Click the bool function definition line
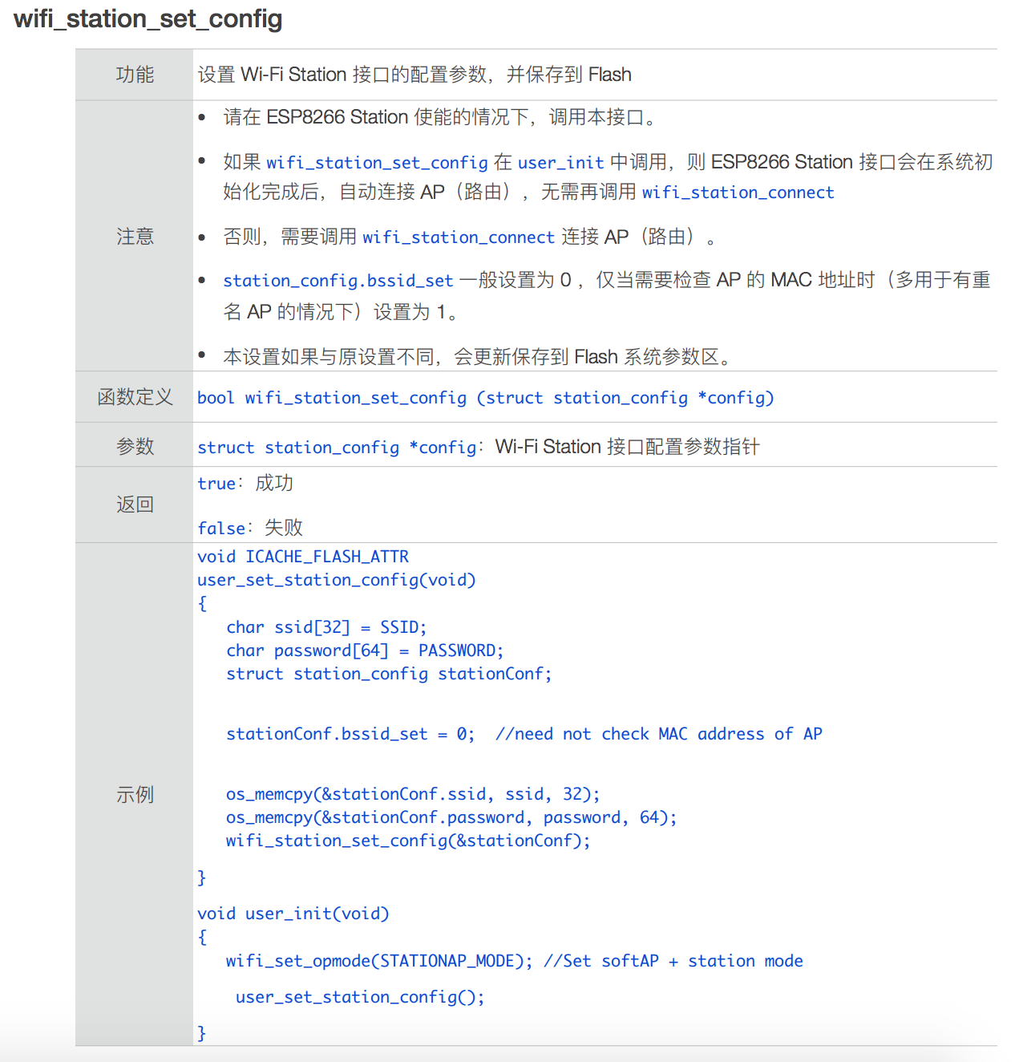The height and width of the screenshot is (1062, 1023). [485, 398]
